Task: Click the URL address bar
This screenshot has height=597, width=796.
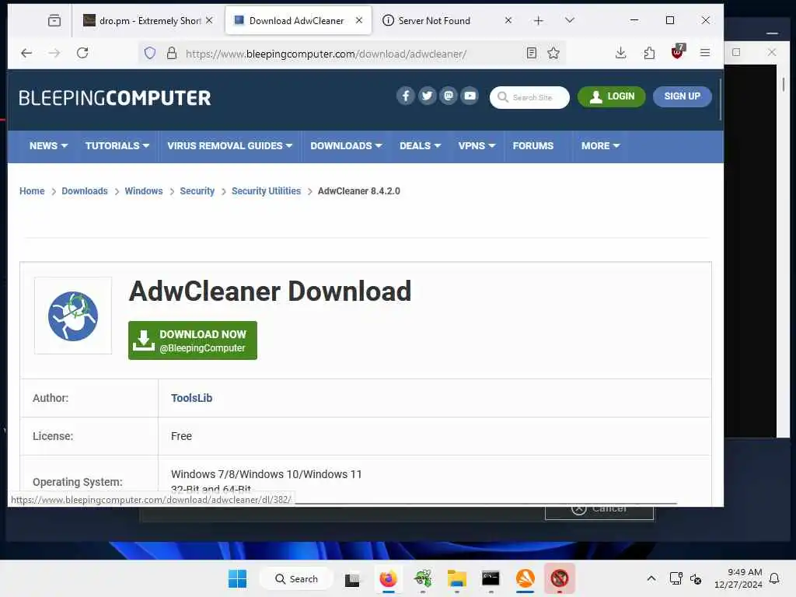Action: click(x=351, y=54)
